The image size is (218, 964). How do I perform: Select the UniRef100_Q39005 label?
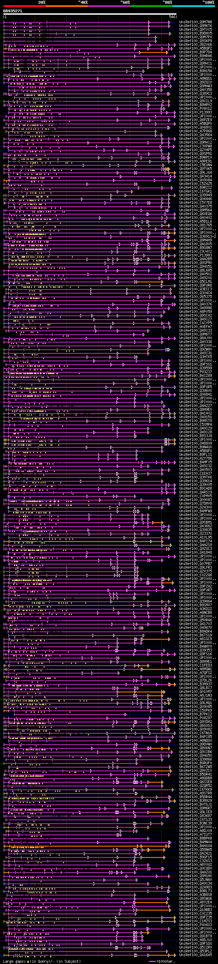(x=196, y=485)
